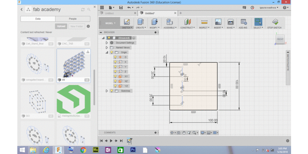Click the Insert decal icon
308x154 pixels.
[218, 22]
